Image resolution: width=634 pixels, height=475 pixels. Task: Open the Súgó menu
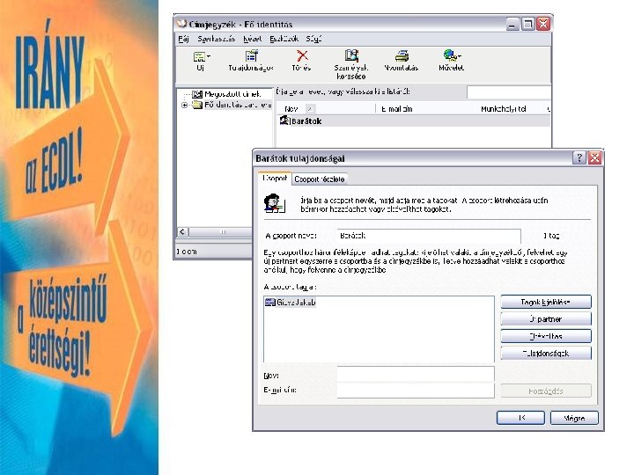pyautogui.click(x=313, y=39)
